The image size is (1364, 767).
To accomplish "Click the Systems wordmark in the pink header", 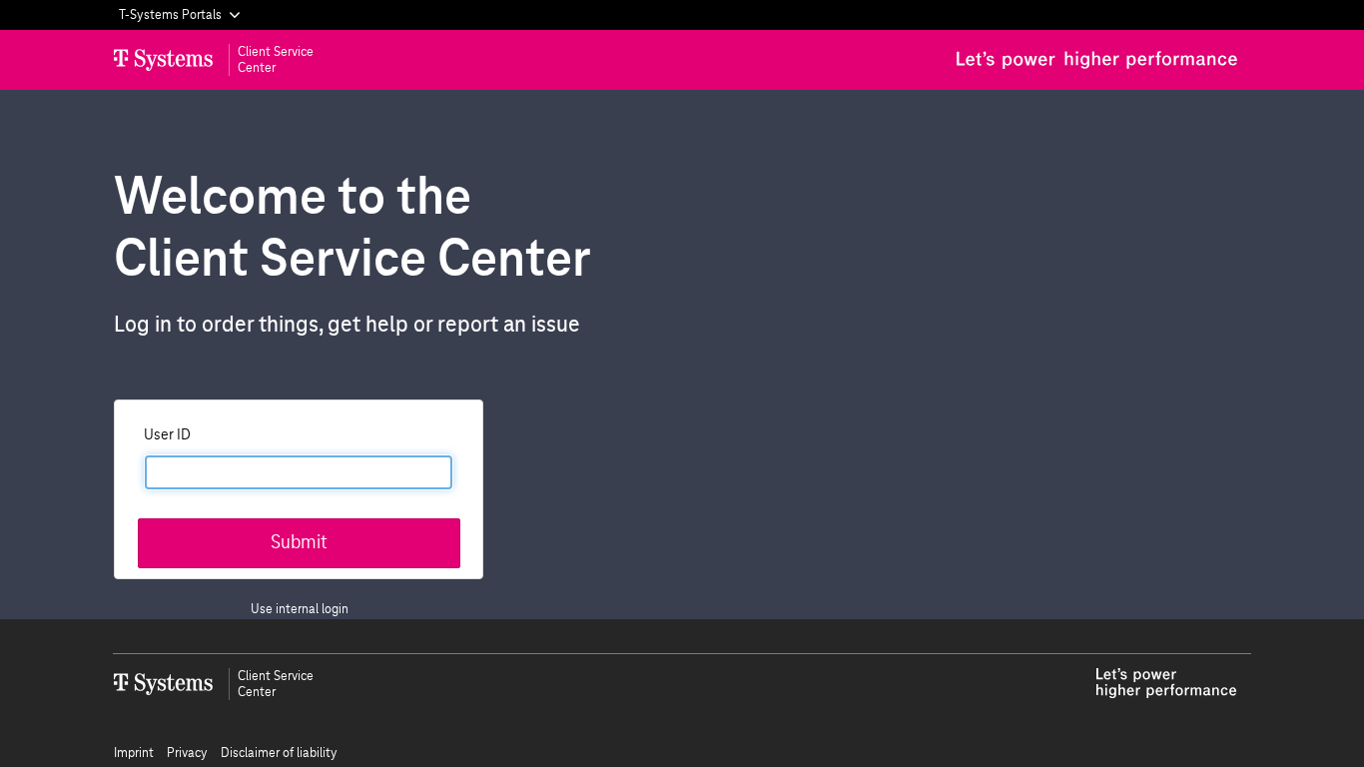I will click(174, 60).
